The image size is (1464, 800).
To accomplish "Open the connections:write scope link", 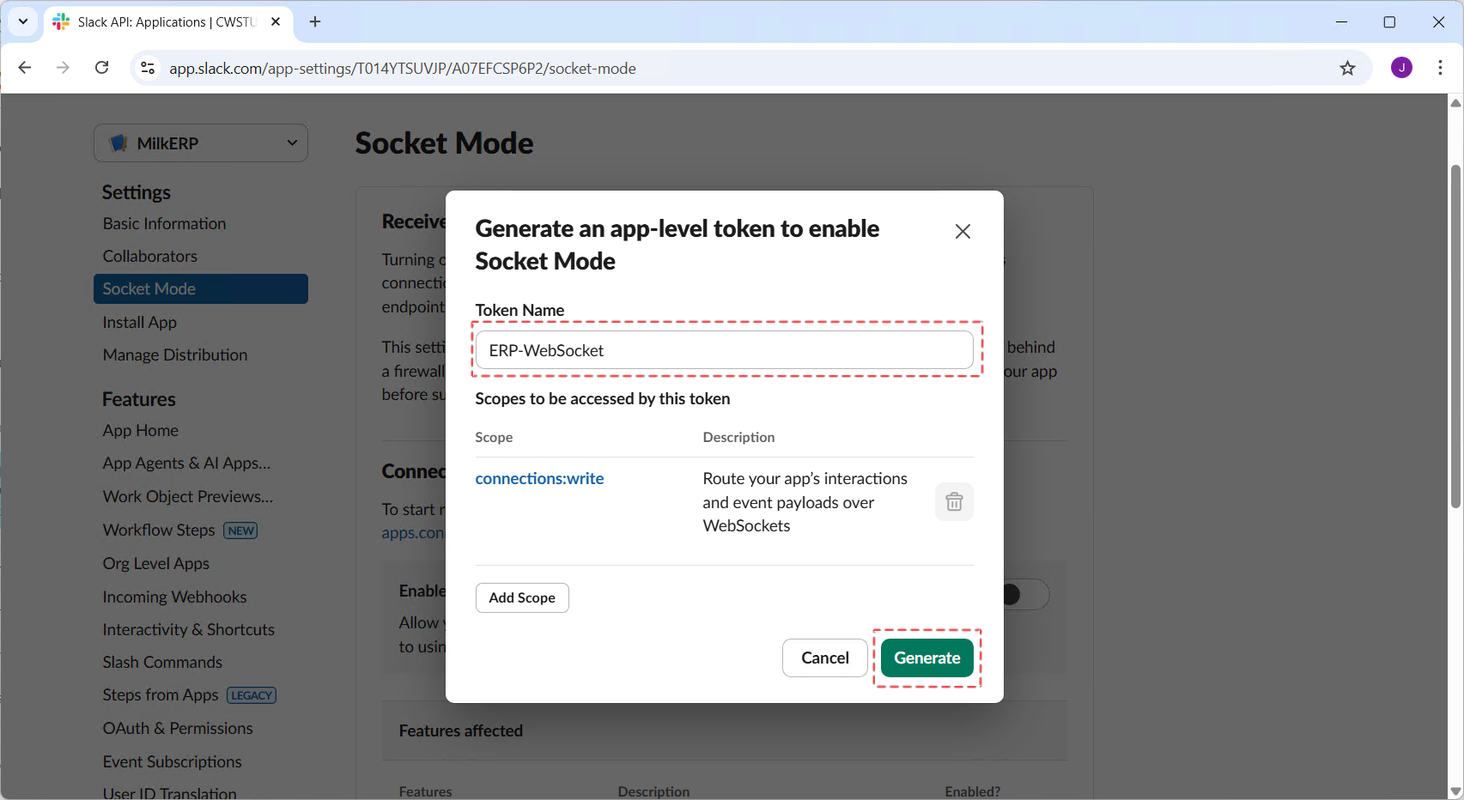I will click(539, 479).
